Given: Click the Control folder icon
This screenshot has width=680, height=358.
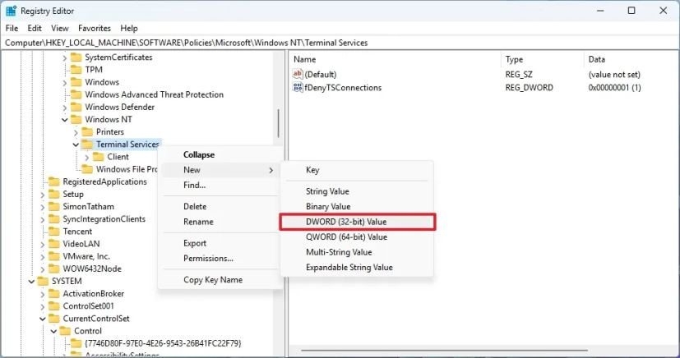Looking at the screenshot, I should [x=66, y=331].
